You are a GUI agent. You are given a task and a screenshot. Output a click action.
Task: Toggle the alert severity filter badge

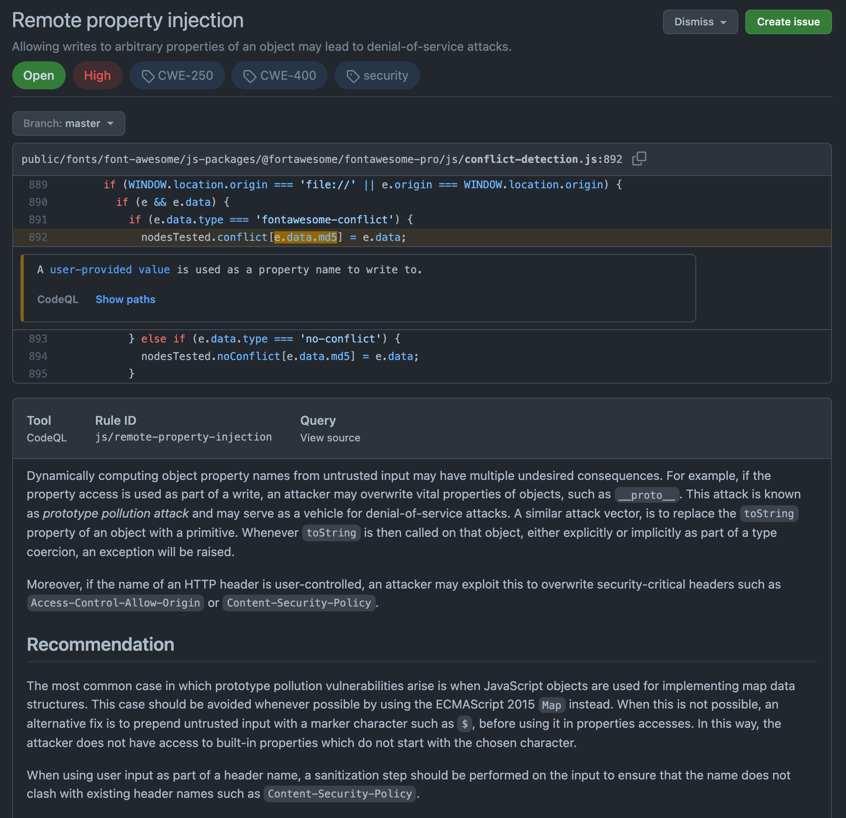[97, 75]
